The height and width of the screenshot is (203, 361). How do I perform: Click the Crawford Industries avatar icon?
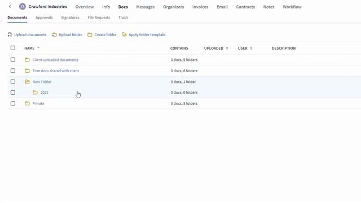(x=23, y=6)
